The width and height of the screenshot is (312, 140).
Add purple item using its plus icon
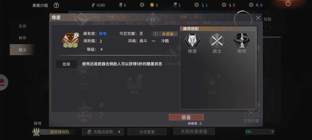pos(251,5)
